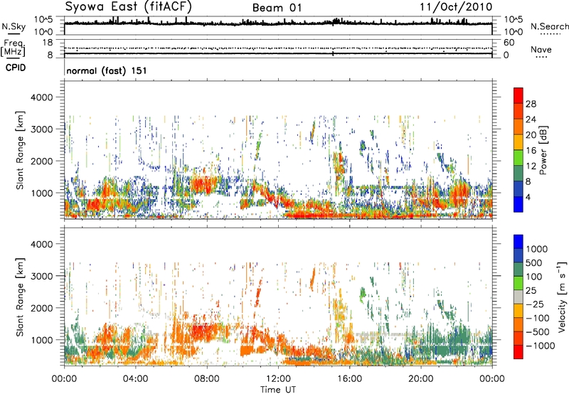Click the "Slant Range [km]" label of velocity panel
569x394 pixels.
tap(20, 297)
